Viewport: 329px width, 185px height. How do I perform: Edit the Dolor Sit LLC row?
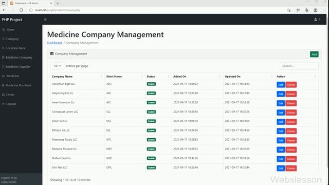[281, 122]
